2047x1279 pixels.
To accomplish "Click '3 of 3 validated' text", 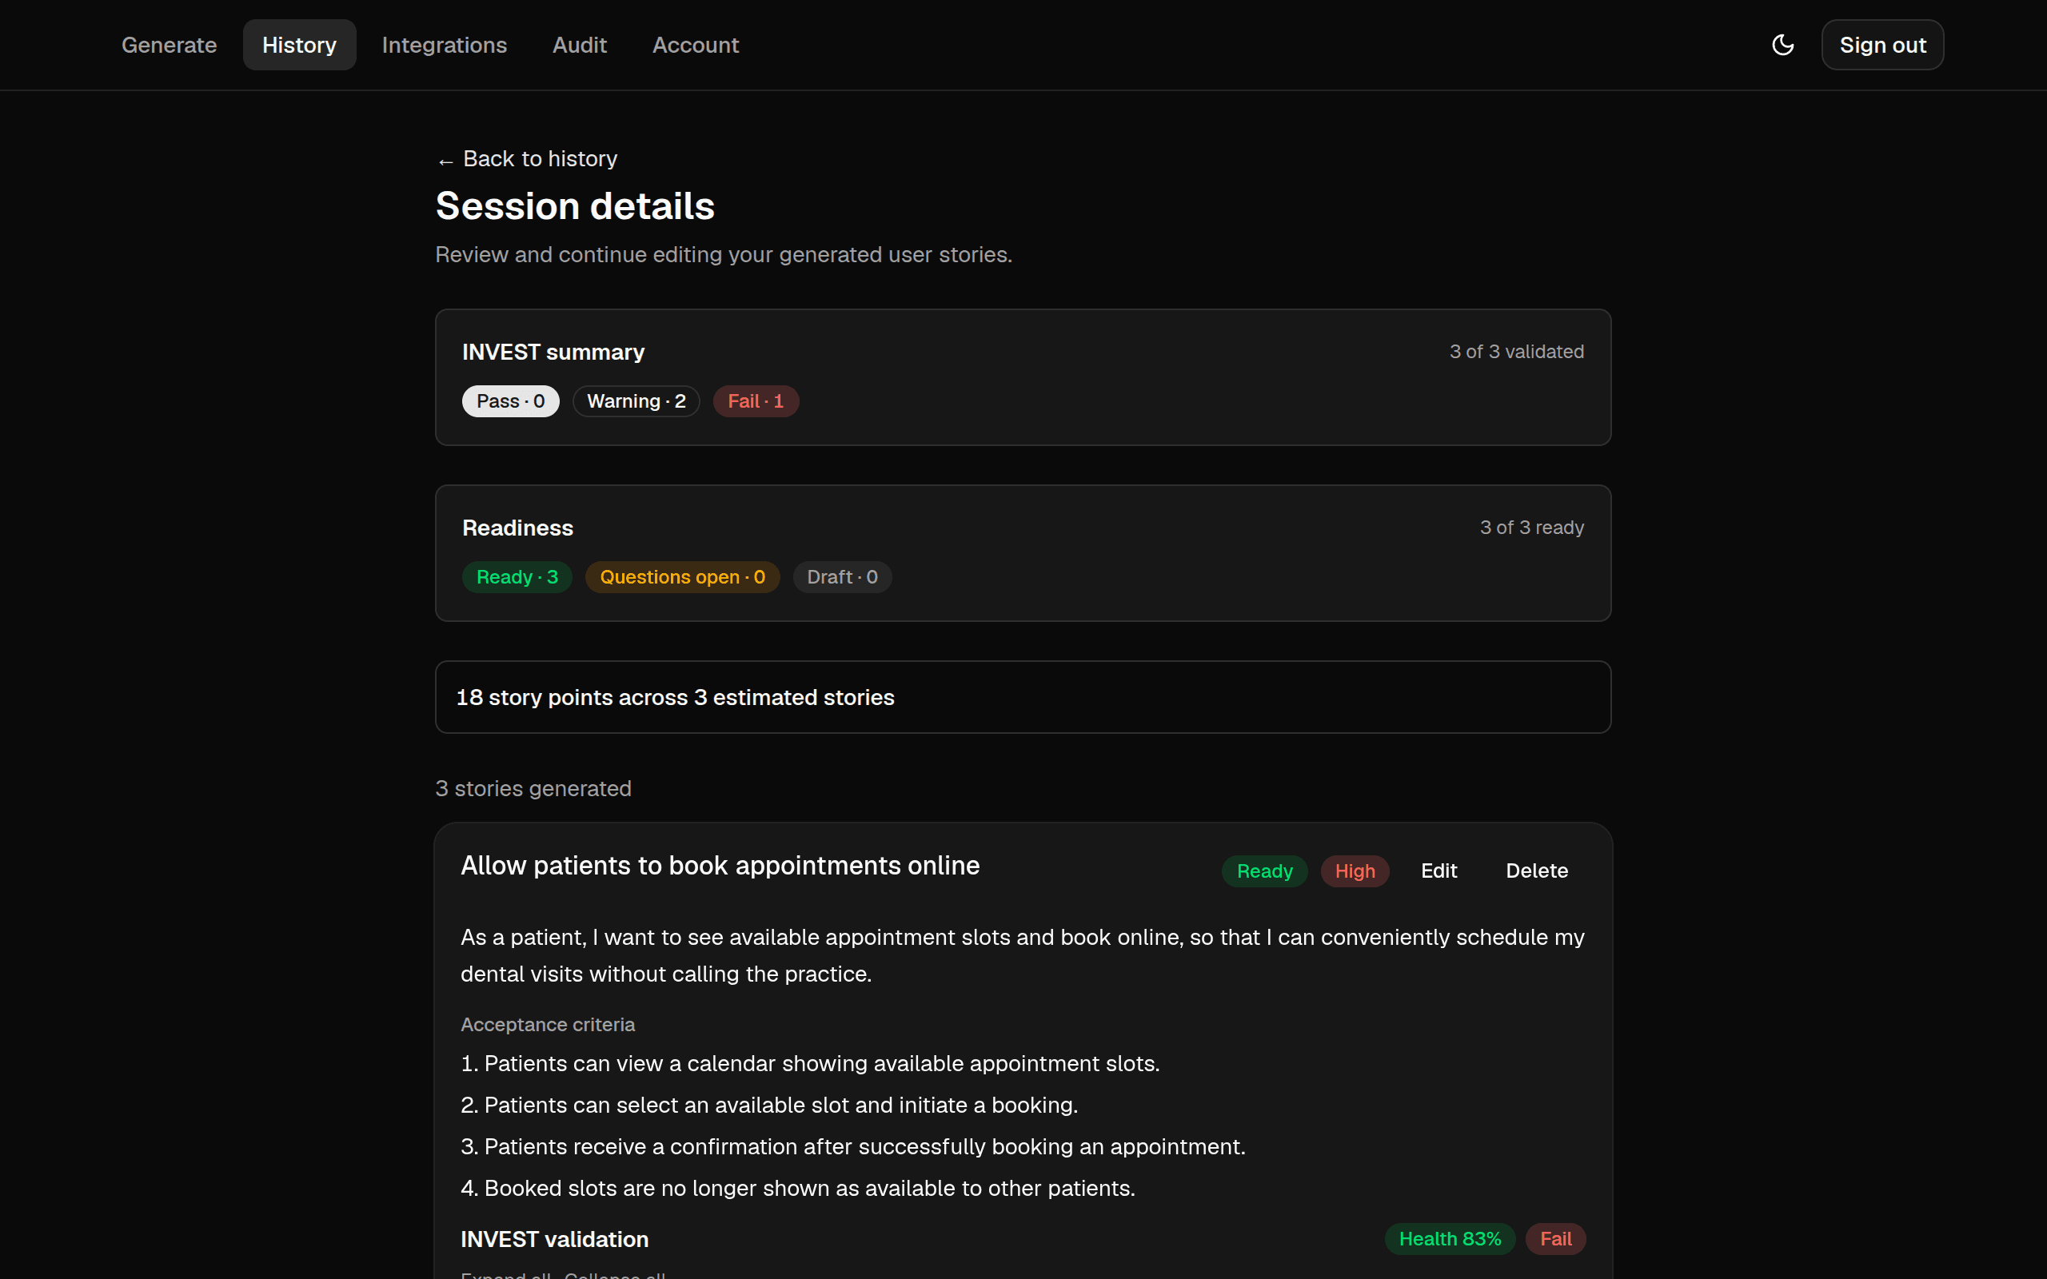I will click(1516, 352).
